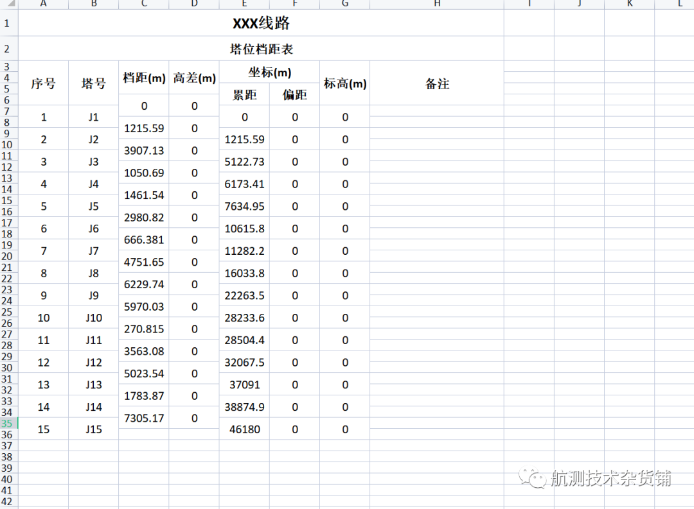694x509 pixels.
Task: Click span value '2980.82'
Action: (x=144, y=217)
